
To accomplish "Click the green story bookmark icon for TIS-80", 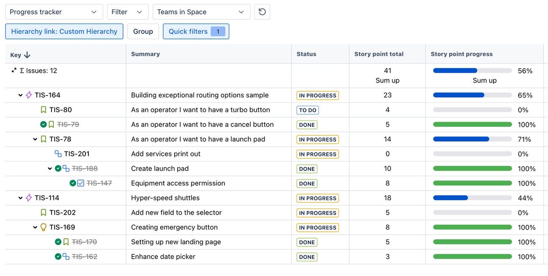I will (43, 110).
